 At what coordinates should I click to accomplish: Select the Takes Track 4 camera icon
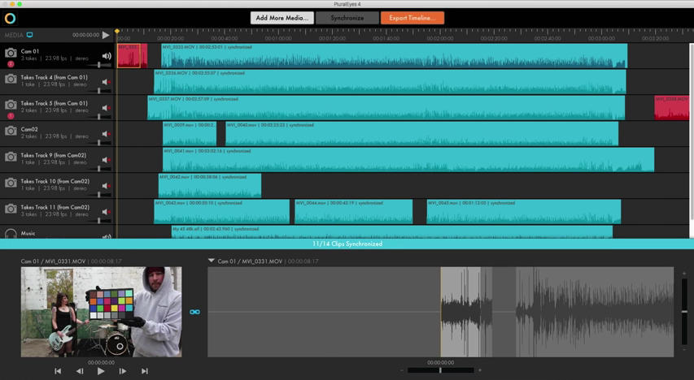(11, 79)
